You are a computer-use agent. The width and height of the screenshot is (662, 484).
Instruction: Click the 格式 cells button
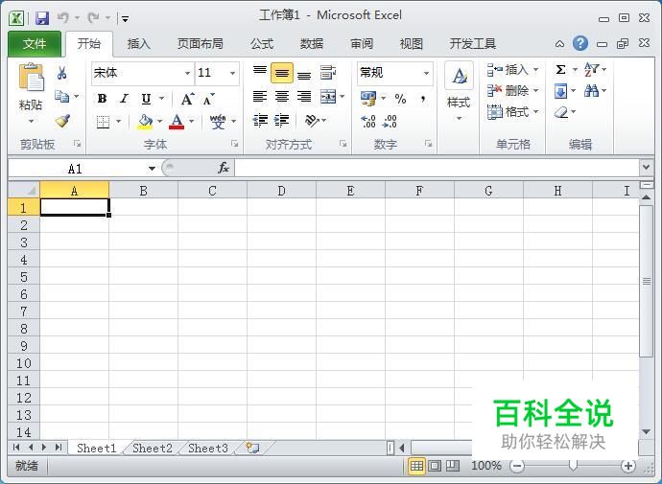point(512,112)
